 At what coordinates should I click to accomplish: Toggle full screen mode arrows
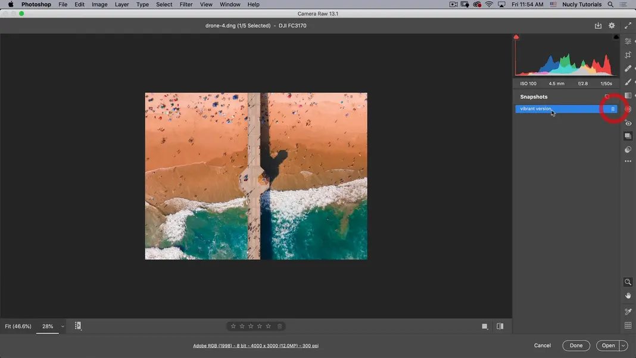point(628,26)
